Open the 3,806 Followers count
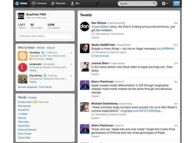 pos(54,26)
